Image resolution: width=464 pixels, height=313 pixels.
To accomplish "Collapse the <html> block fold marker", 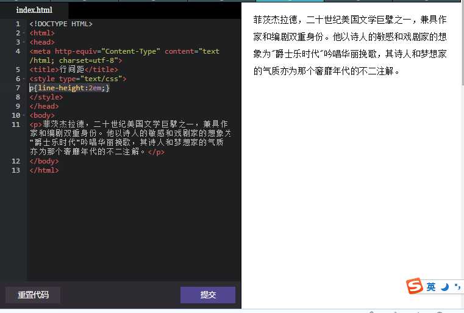I will (24, 33).
